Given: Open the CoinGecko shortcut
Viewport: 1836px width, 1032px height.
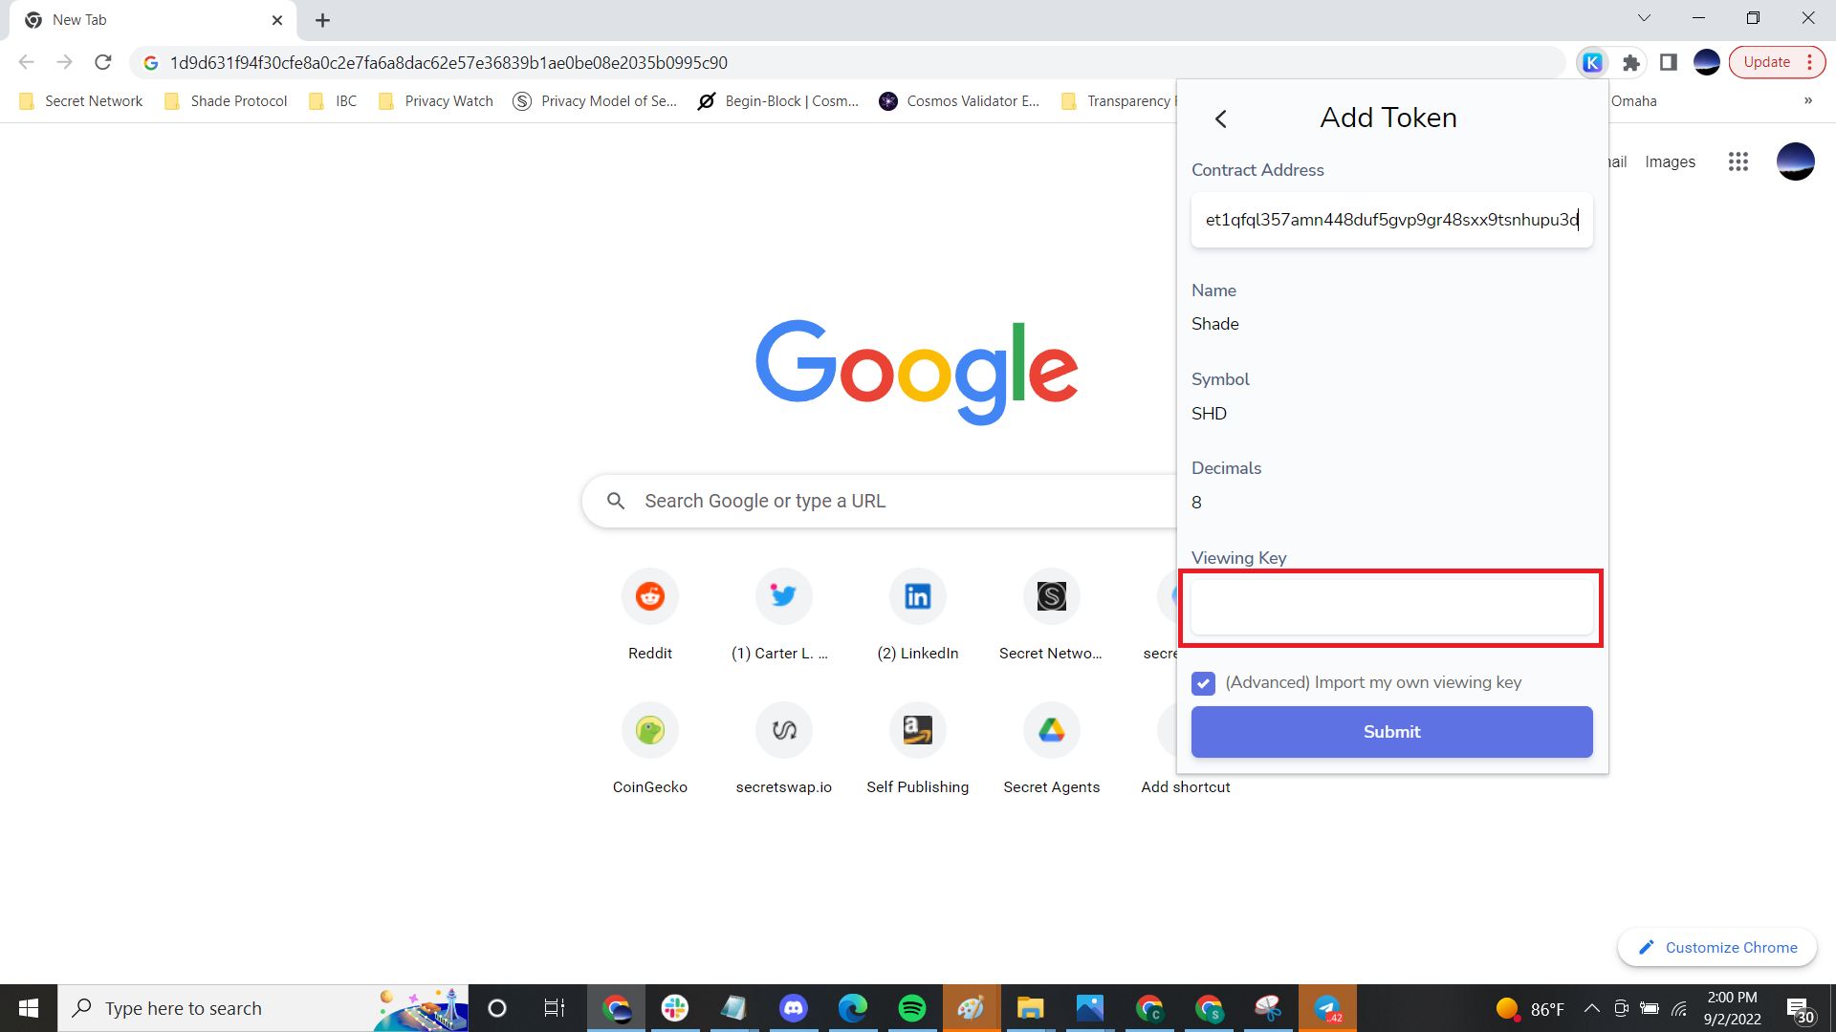Looking at the screenshot, I should pyautogui.click(x=650, y=748).
